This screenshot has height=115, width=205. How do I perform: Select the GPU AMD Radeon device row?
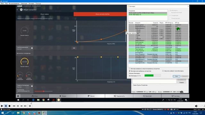point(148,15)
